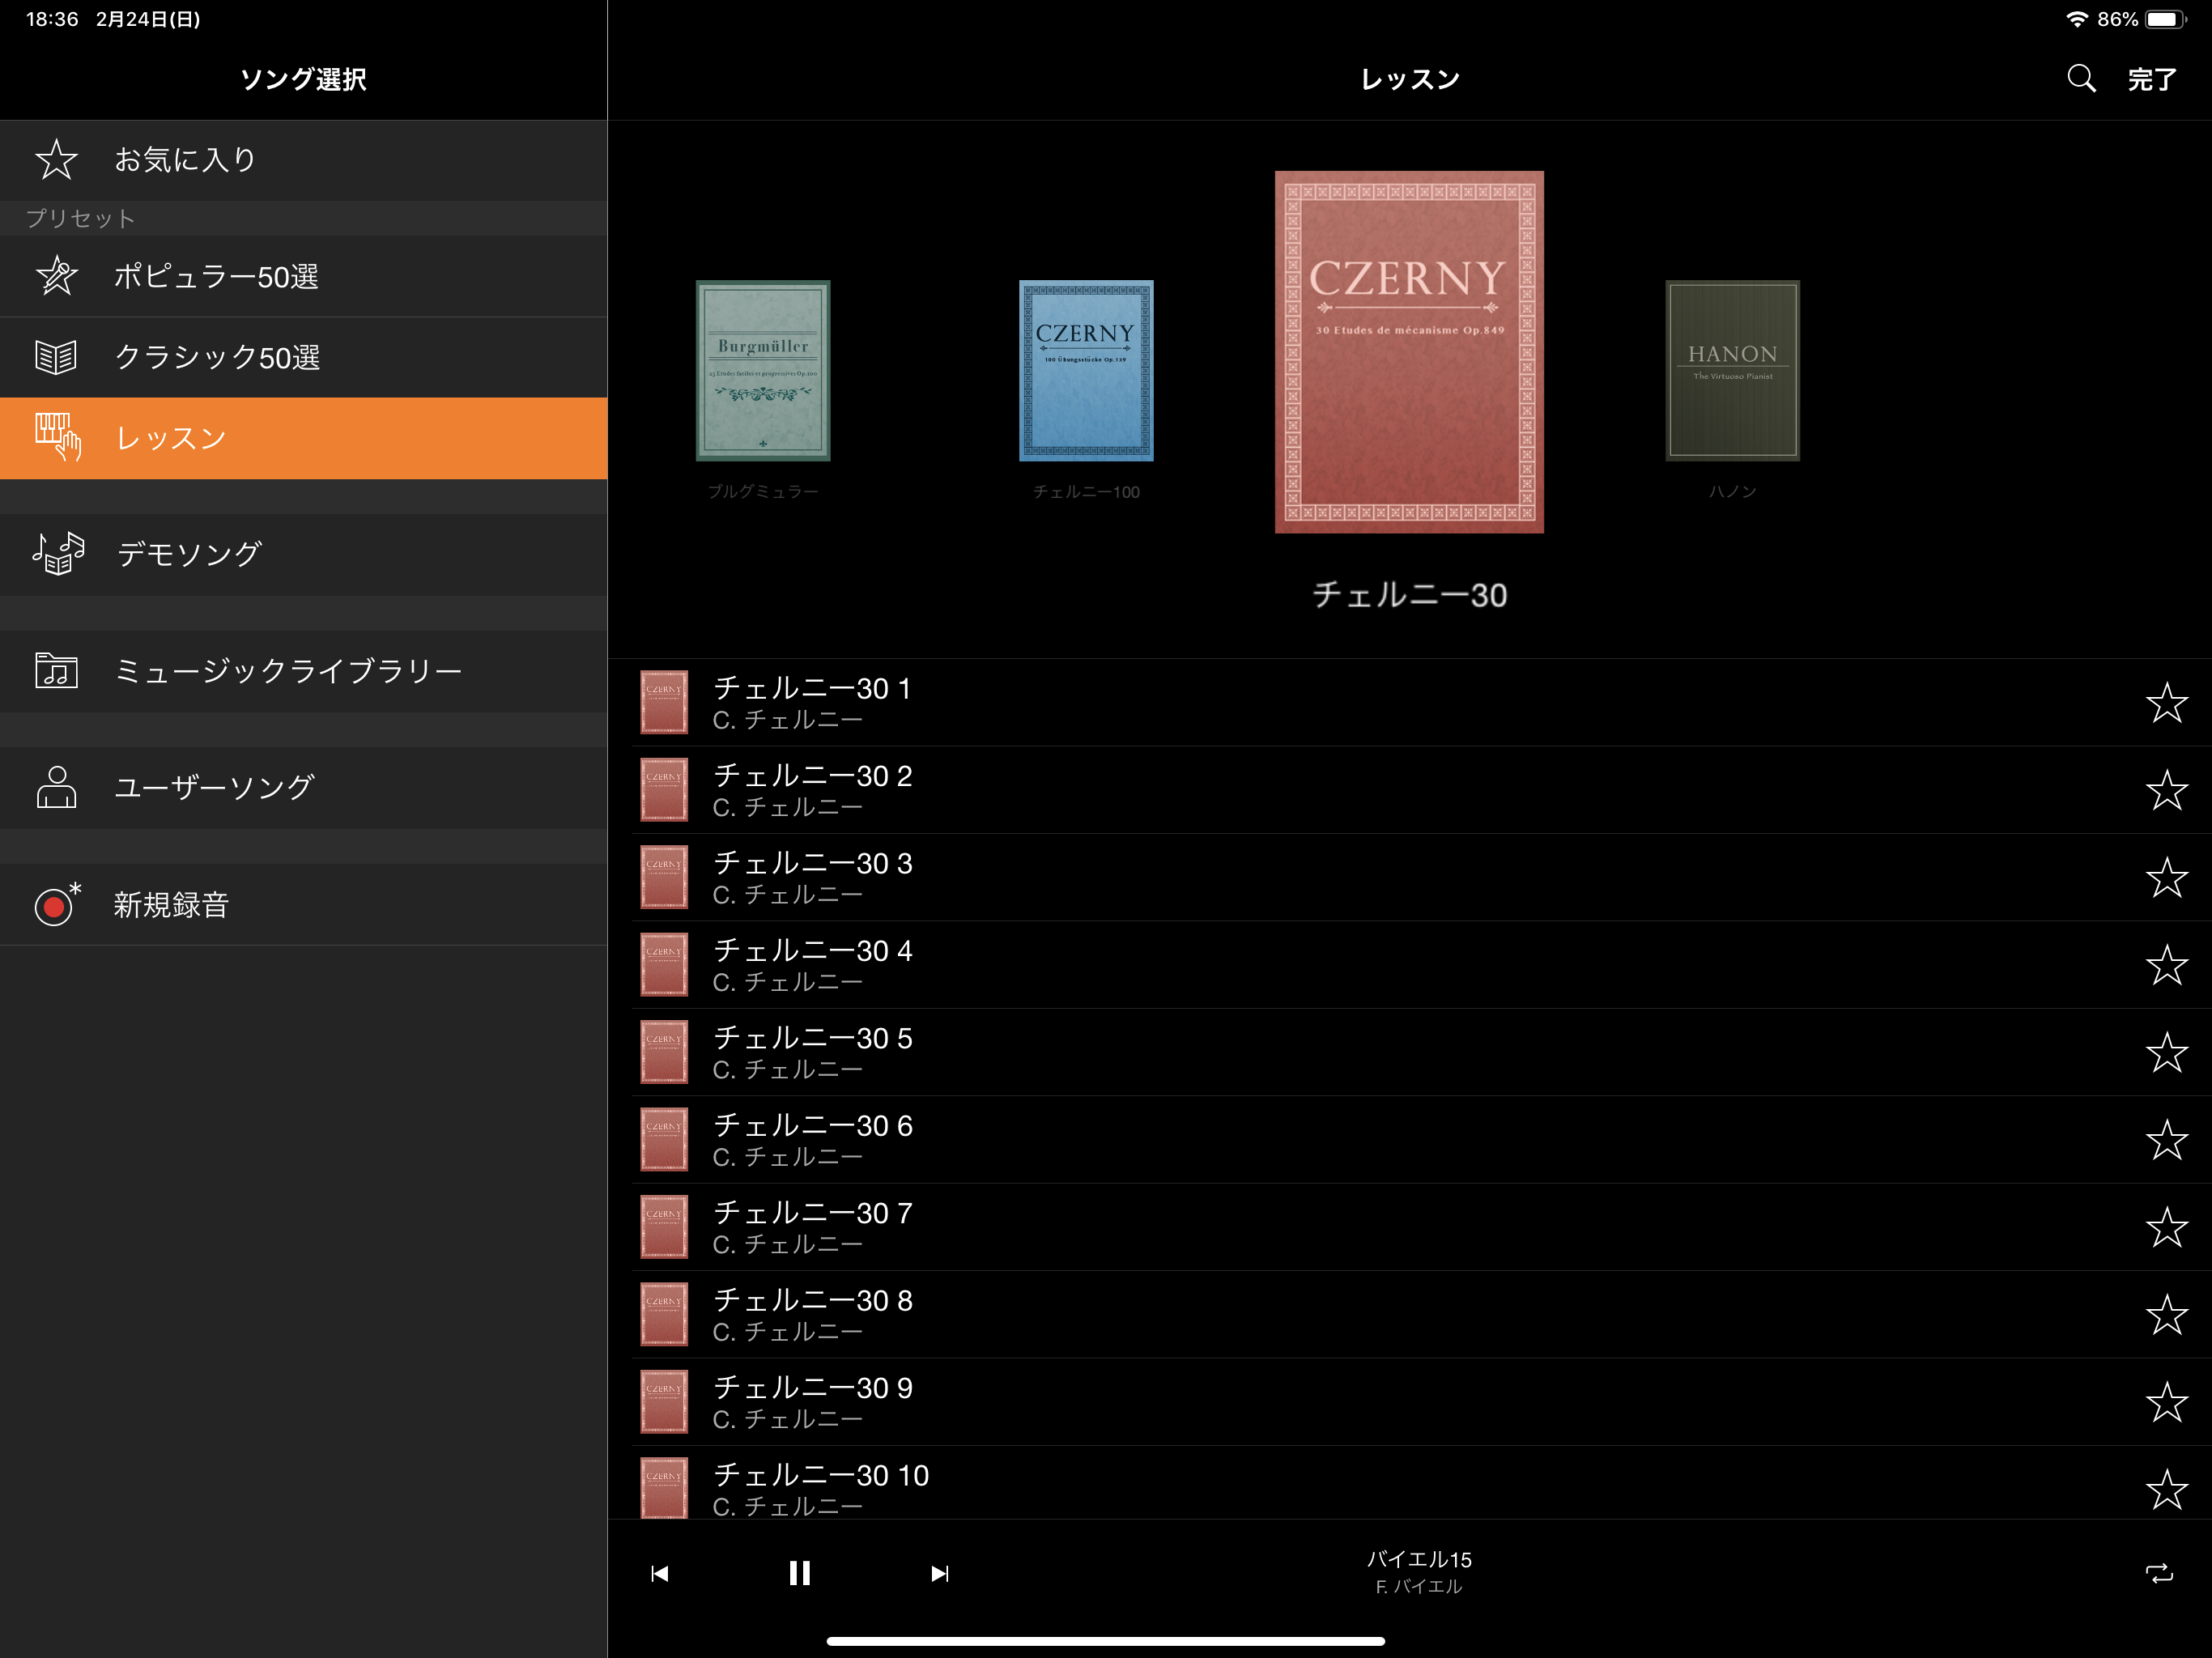
Task: Tap the 完了 done button
Action: [x=2151, y=79]
